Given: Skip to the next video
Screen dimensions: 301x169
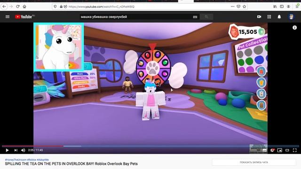Looking at the screenshot, I should click(16, 150).
